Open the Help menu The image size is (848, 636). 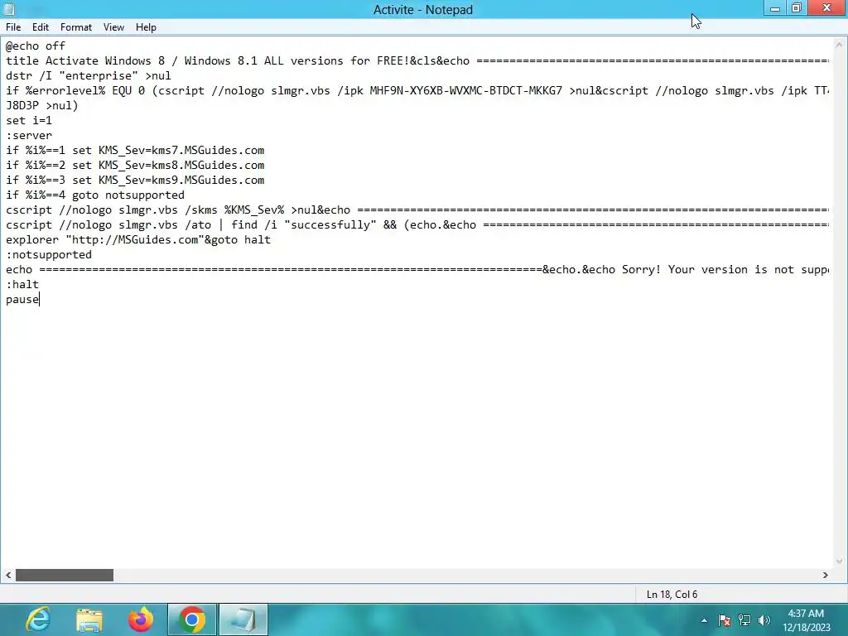[146, 27]
